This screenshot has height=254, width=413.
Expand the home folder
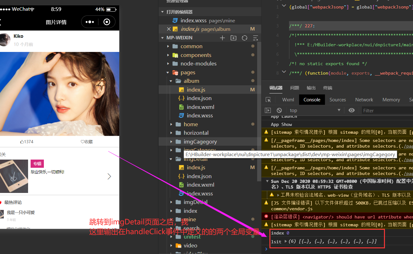[x=171, y=124]
